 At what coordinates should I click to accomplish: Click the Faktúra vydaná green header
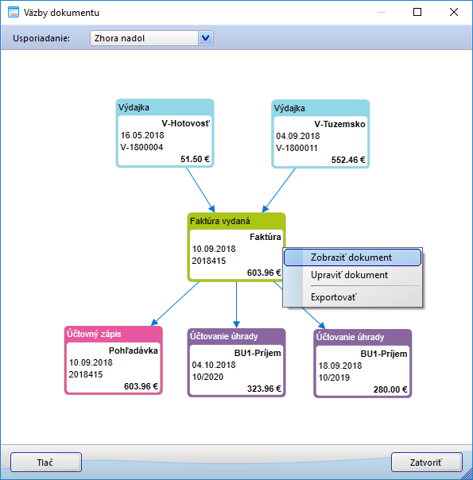236,221
